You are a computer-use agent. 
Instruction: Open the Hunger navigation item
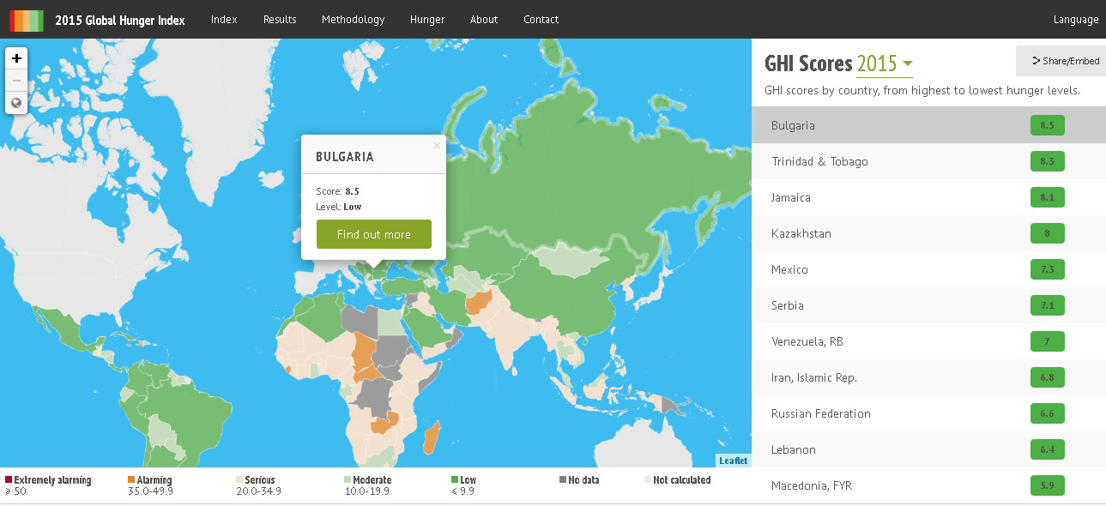click(x=426, y=20)
